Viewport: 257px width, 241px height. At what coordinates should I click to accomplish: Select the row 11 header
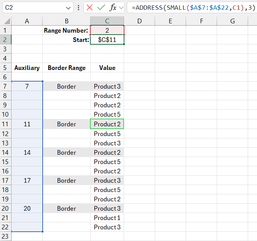(x=6, y=124)
